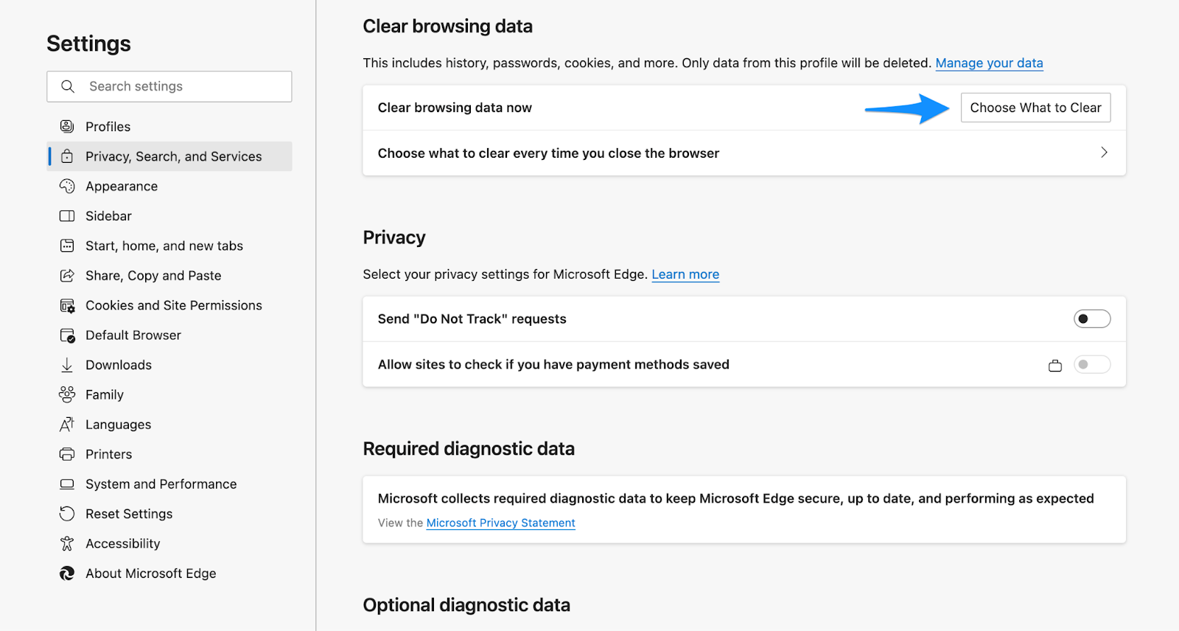Open About Microsoft Edge page
This screenshot has width=1179, height=631.
click(x=169, y=574)
